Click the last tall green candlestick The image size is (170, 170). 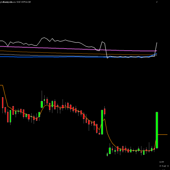click(x=157, y=130)
